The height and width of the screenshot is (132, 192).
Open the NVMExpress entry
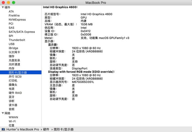[x=17, y=20]
